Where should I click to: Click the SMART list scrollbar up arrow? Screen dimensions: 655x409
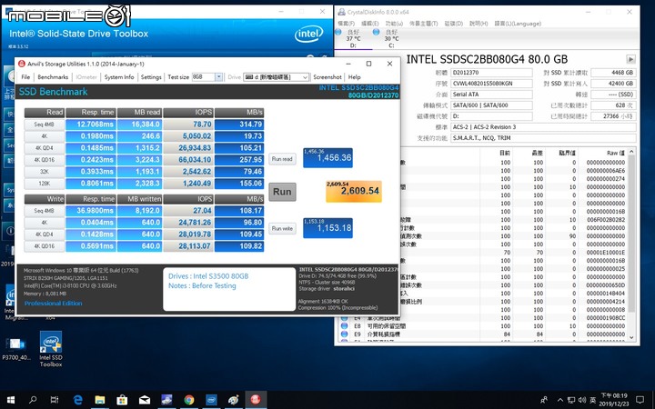tap(631, 152)
